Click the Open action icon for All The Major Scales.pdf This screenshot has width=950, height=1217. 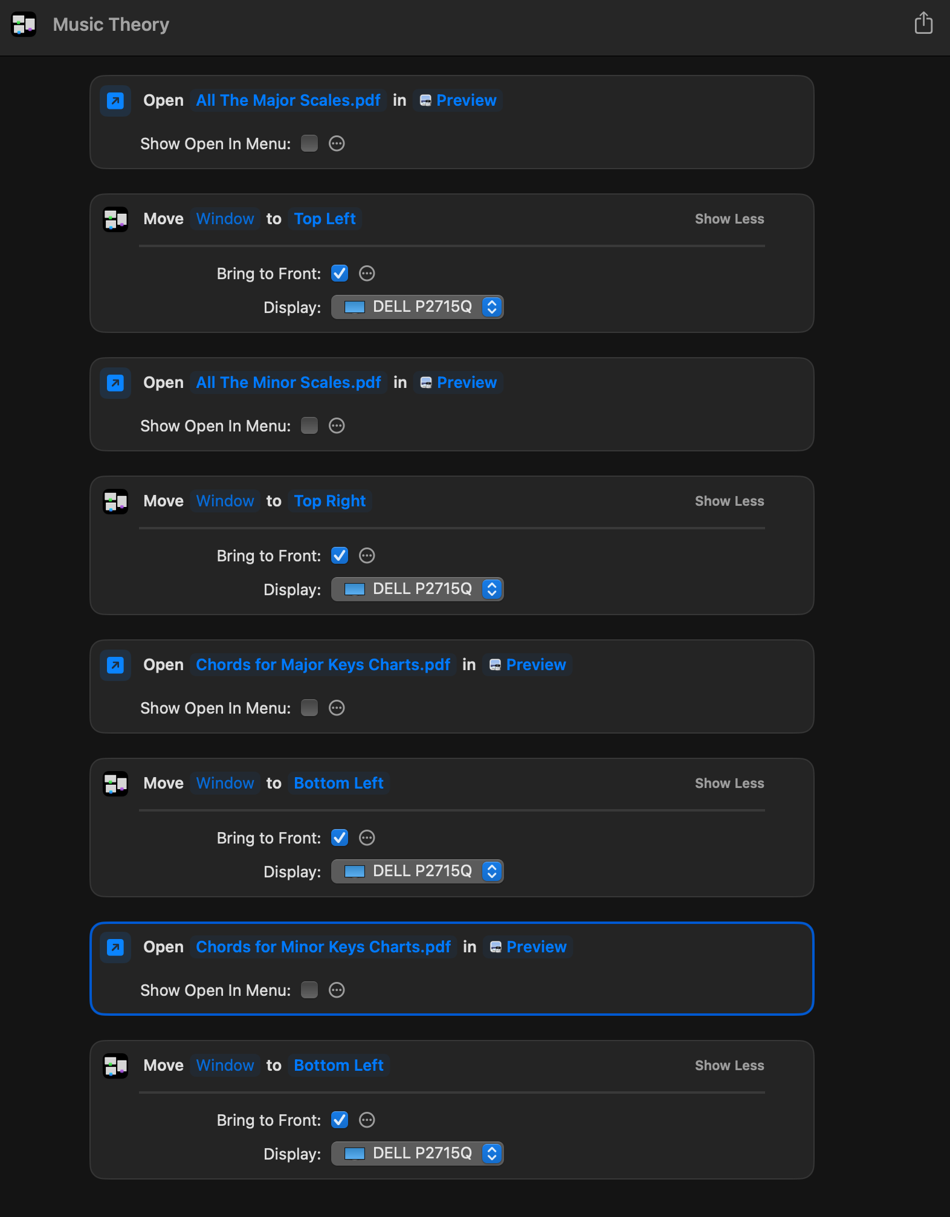click(115, 100)
